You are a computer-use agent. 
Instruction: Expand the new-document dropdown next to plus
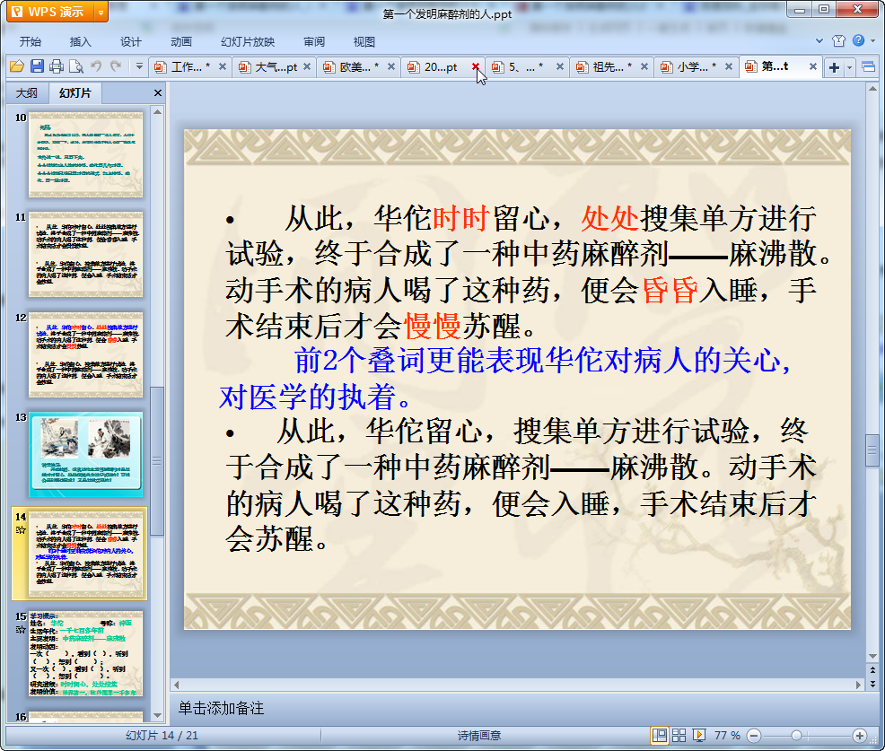tap(849, 67)
